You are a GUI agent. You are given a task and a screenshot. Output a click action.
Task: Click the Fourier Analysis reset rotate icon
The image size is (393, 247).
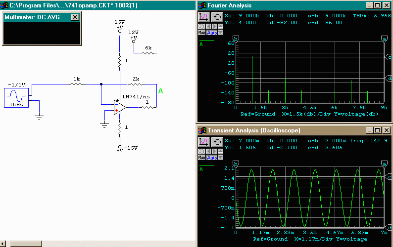216,17
